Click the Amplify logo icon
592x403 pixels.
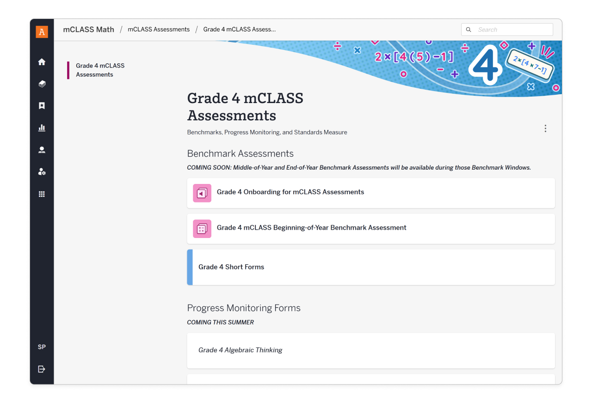coord(42,32)
